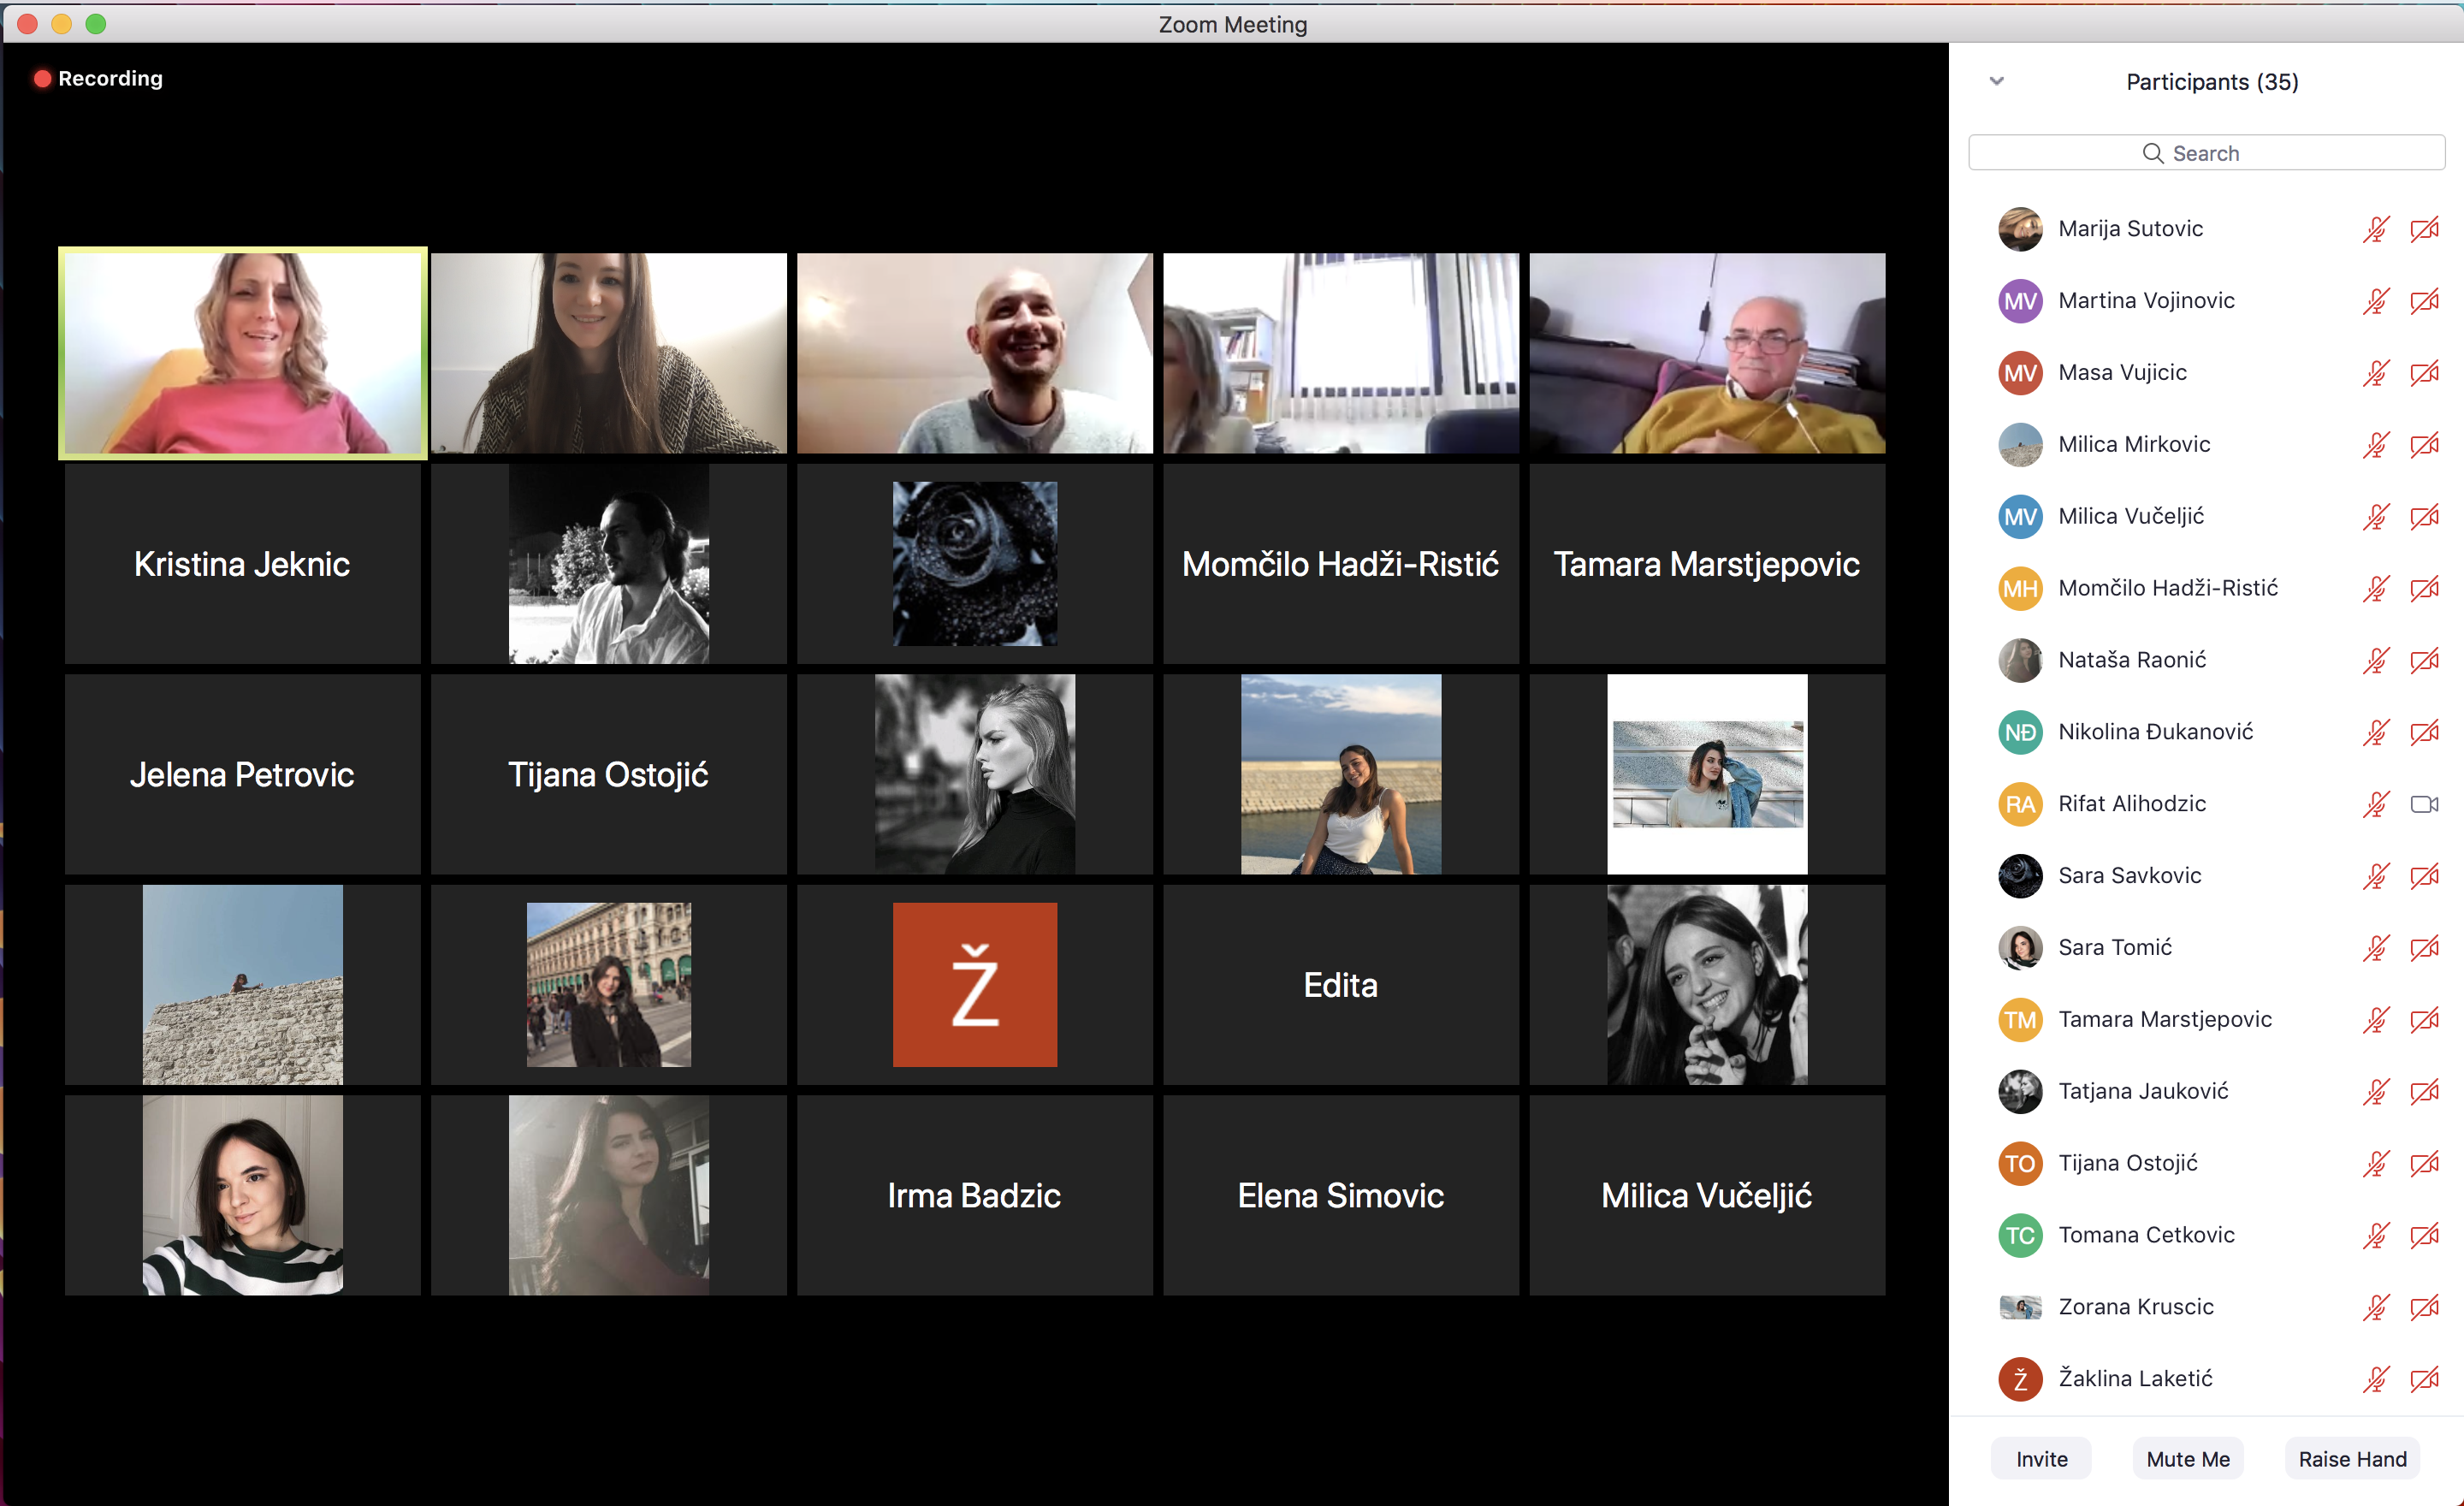
Task: Click Žaklina Laketić's muted microphone icon
Action: [2376, 1379]
